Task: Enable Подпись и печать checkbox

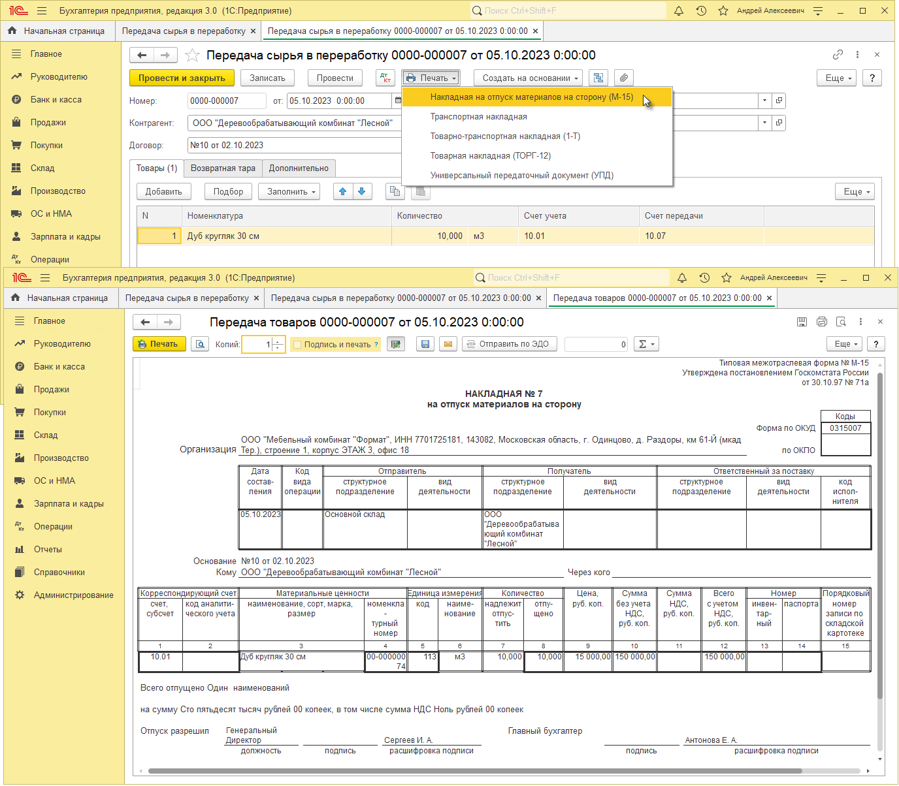Action: pyautogui.click(x=297, y=345)
